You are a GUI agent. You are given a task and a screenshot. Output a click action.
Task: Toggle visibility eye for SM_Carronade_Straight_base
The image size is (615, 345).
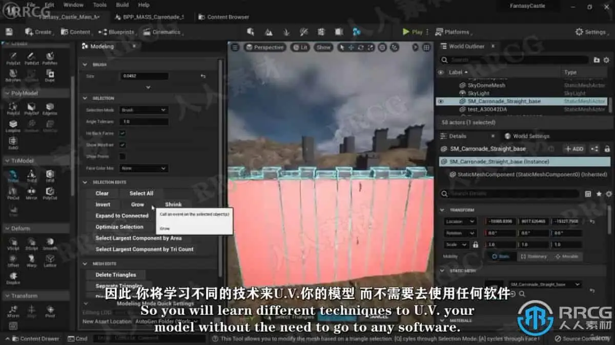point(441,101)
